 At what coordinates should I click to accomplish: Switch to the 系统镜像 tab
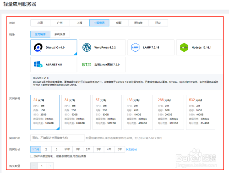pos(60,34)
